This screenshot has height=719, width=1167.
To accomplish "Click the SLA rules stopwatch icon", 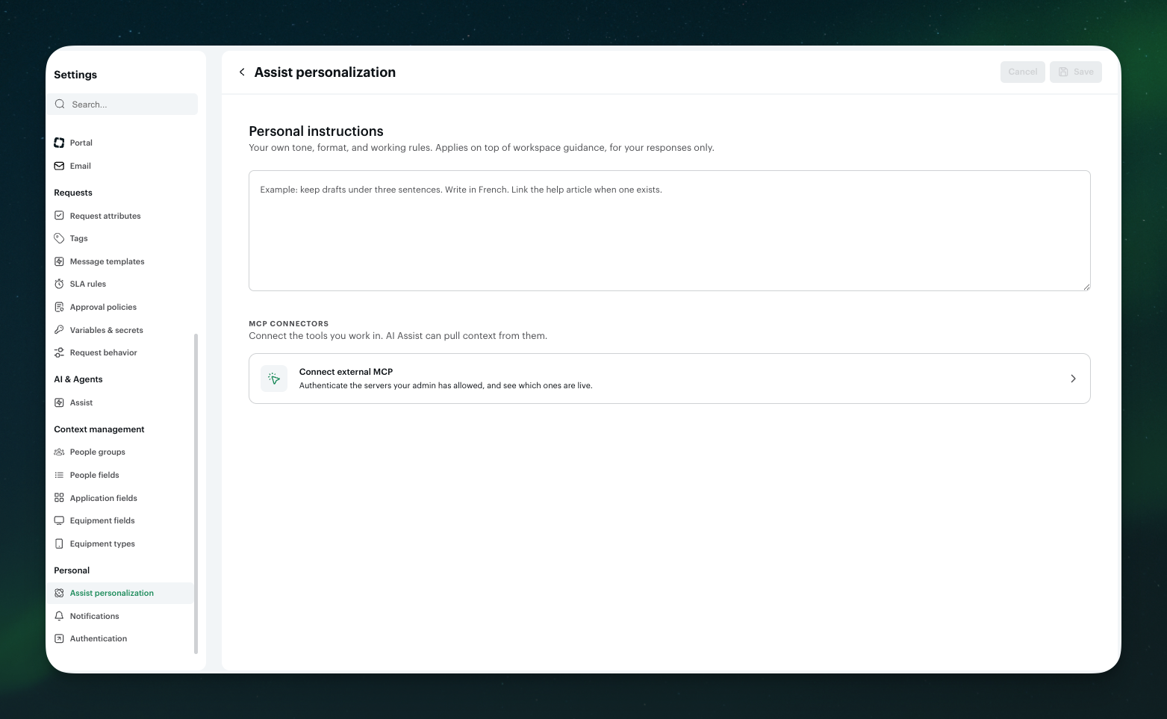I will [x=59, y=284].
